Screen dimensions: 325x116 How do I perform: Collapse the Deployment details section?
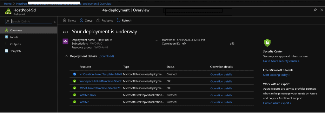click(x=66, y=56)
